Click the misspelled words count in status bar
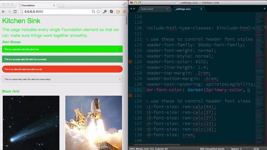Viewport: 267px width, 150px height. click(212, 149)
